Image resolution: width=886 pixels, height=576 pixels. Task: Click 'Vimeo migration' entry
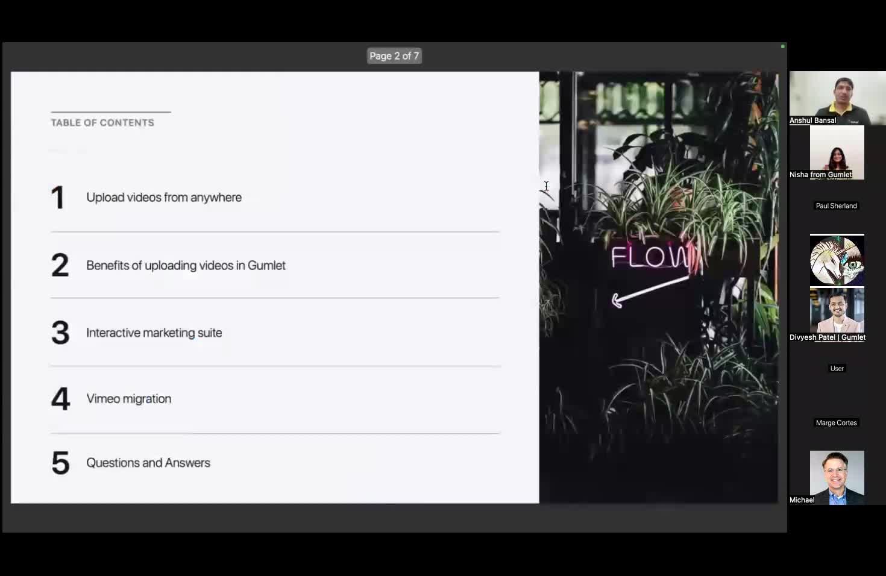(x=128, y=399)
